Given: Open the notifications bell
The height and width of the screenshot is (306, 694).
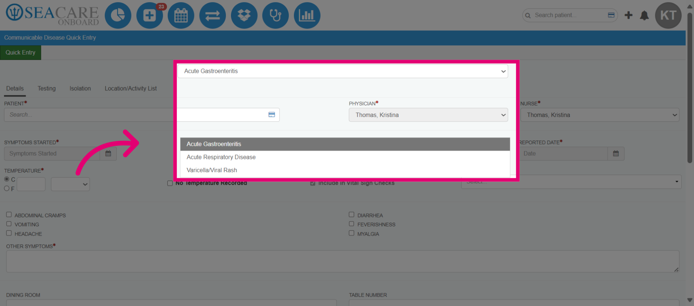Looking at the screenshot, I should tap(644, 16).
